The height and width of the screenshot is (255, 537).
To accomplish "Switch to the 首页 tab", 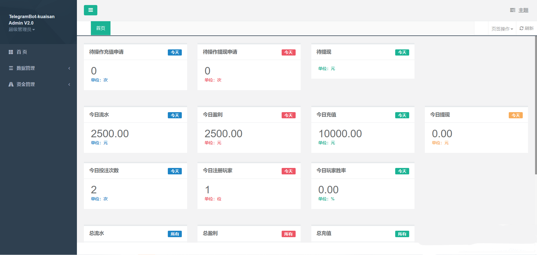I will pos(100,28).
